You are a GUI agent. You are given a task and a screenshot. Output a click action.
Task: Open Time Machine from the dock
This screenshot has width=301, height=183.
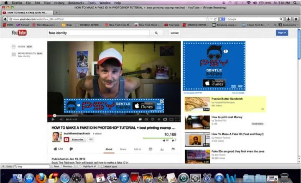coord(184,178)
